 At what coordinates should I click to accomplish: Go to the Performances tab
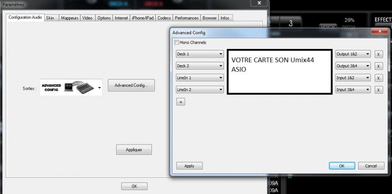[187, 18]
